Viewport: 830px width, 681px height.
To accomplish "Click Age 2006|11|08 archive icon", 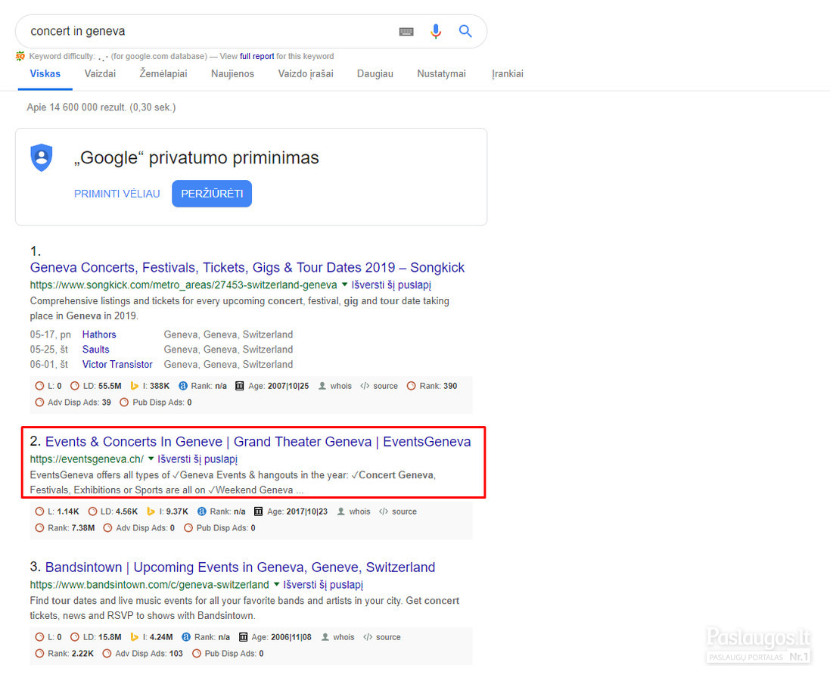I will (243, 637).
